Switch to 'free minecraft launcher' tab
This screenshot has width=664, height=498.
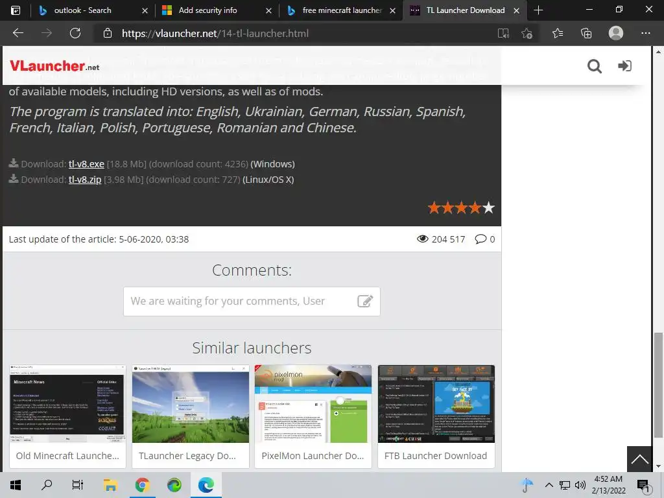coord(342,10)
